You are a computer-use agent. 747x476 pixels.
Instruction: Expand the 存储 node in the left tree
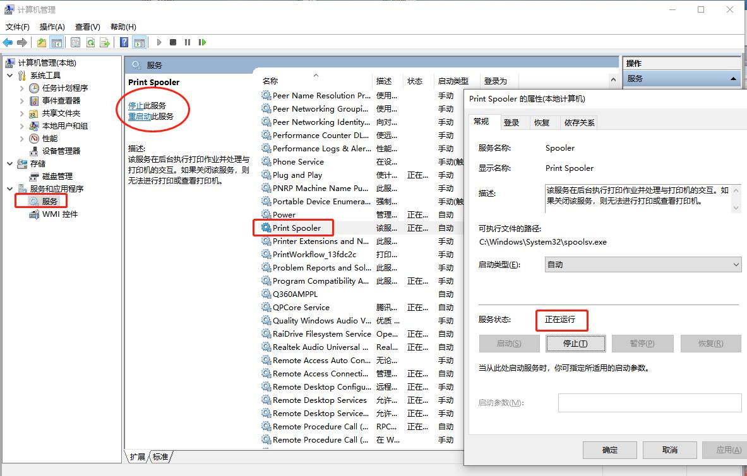tap(9, 163)
